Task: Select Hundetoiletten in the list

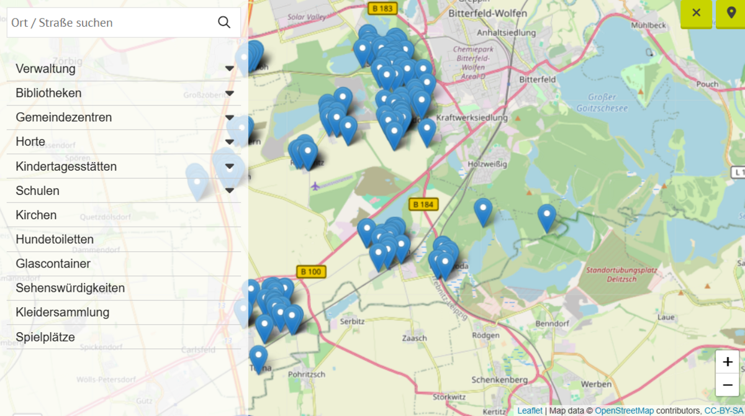Action: point(55,239)
